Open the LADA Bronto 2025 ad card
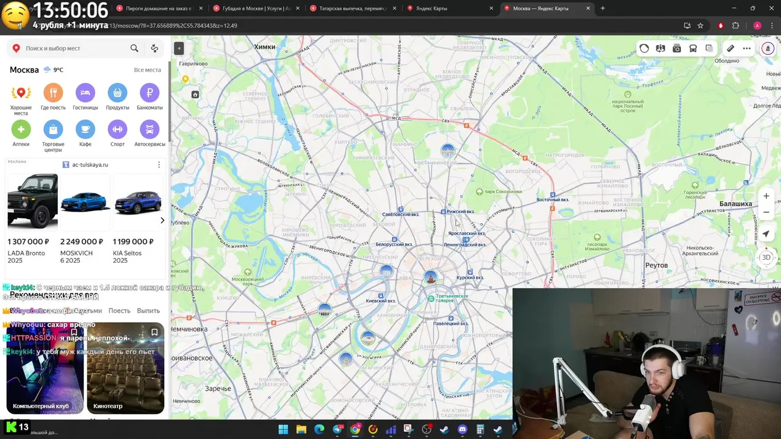Viewport: 781px width, 439px height. pos(32,219)
